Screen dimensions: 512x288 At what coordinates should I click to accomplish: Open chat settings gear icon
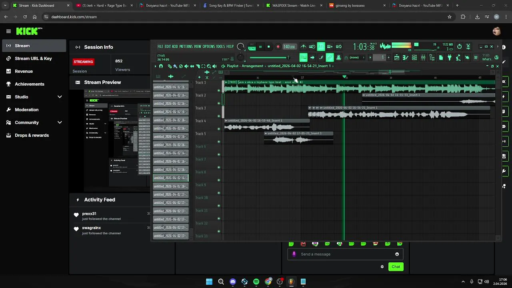pos(382,267)
